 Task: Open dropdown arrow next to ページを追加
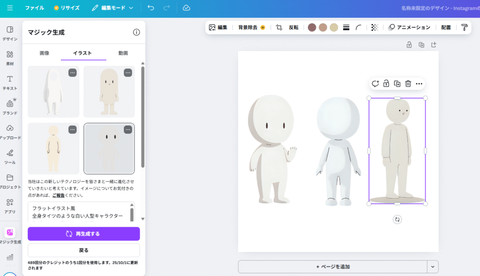point(433,267)
